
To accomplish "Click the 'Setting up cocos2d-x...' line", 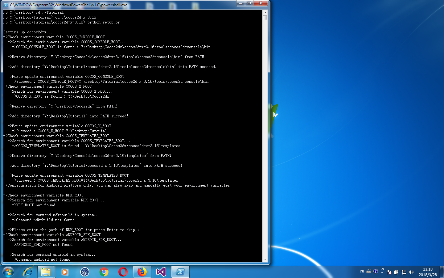I will pyautogui.click(x=28, y=32).
